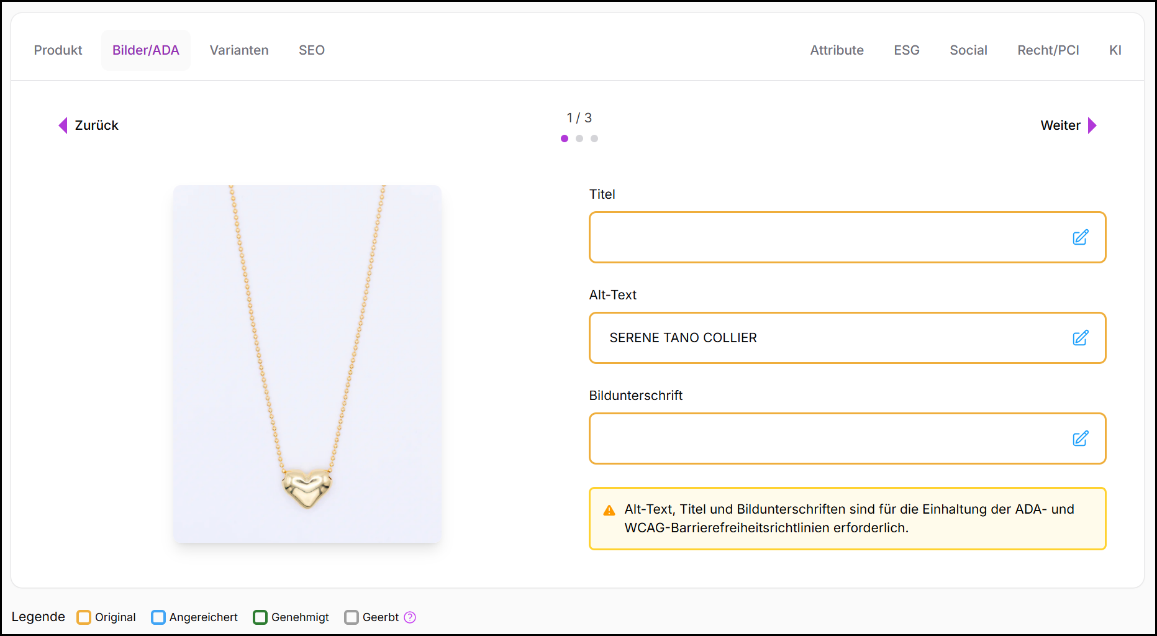Jump to the second image pagination dot

pyautogui.click(x=579, y=139)
